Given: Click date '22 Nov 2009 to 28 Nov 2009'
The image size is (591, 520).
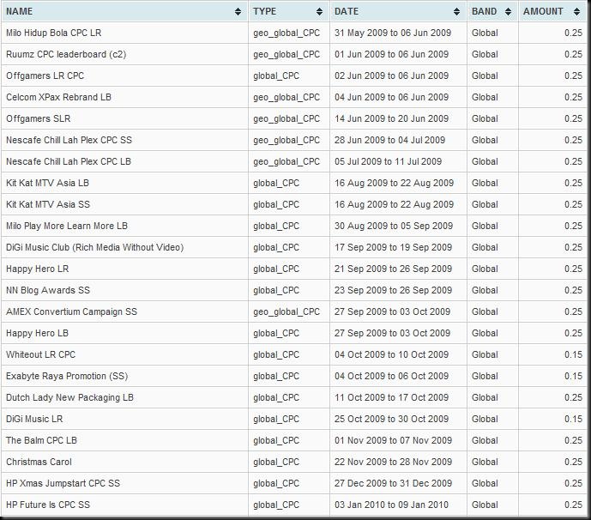Looking at the screenshot, I should pyautogui.click(x=393, y=463).
